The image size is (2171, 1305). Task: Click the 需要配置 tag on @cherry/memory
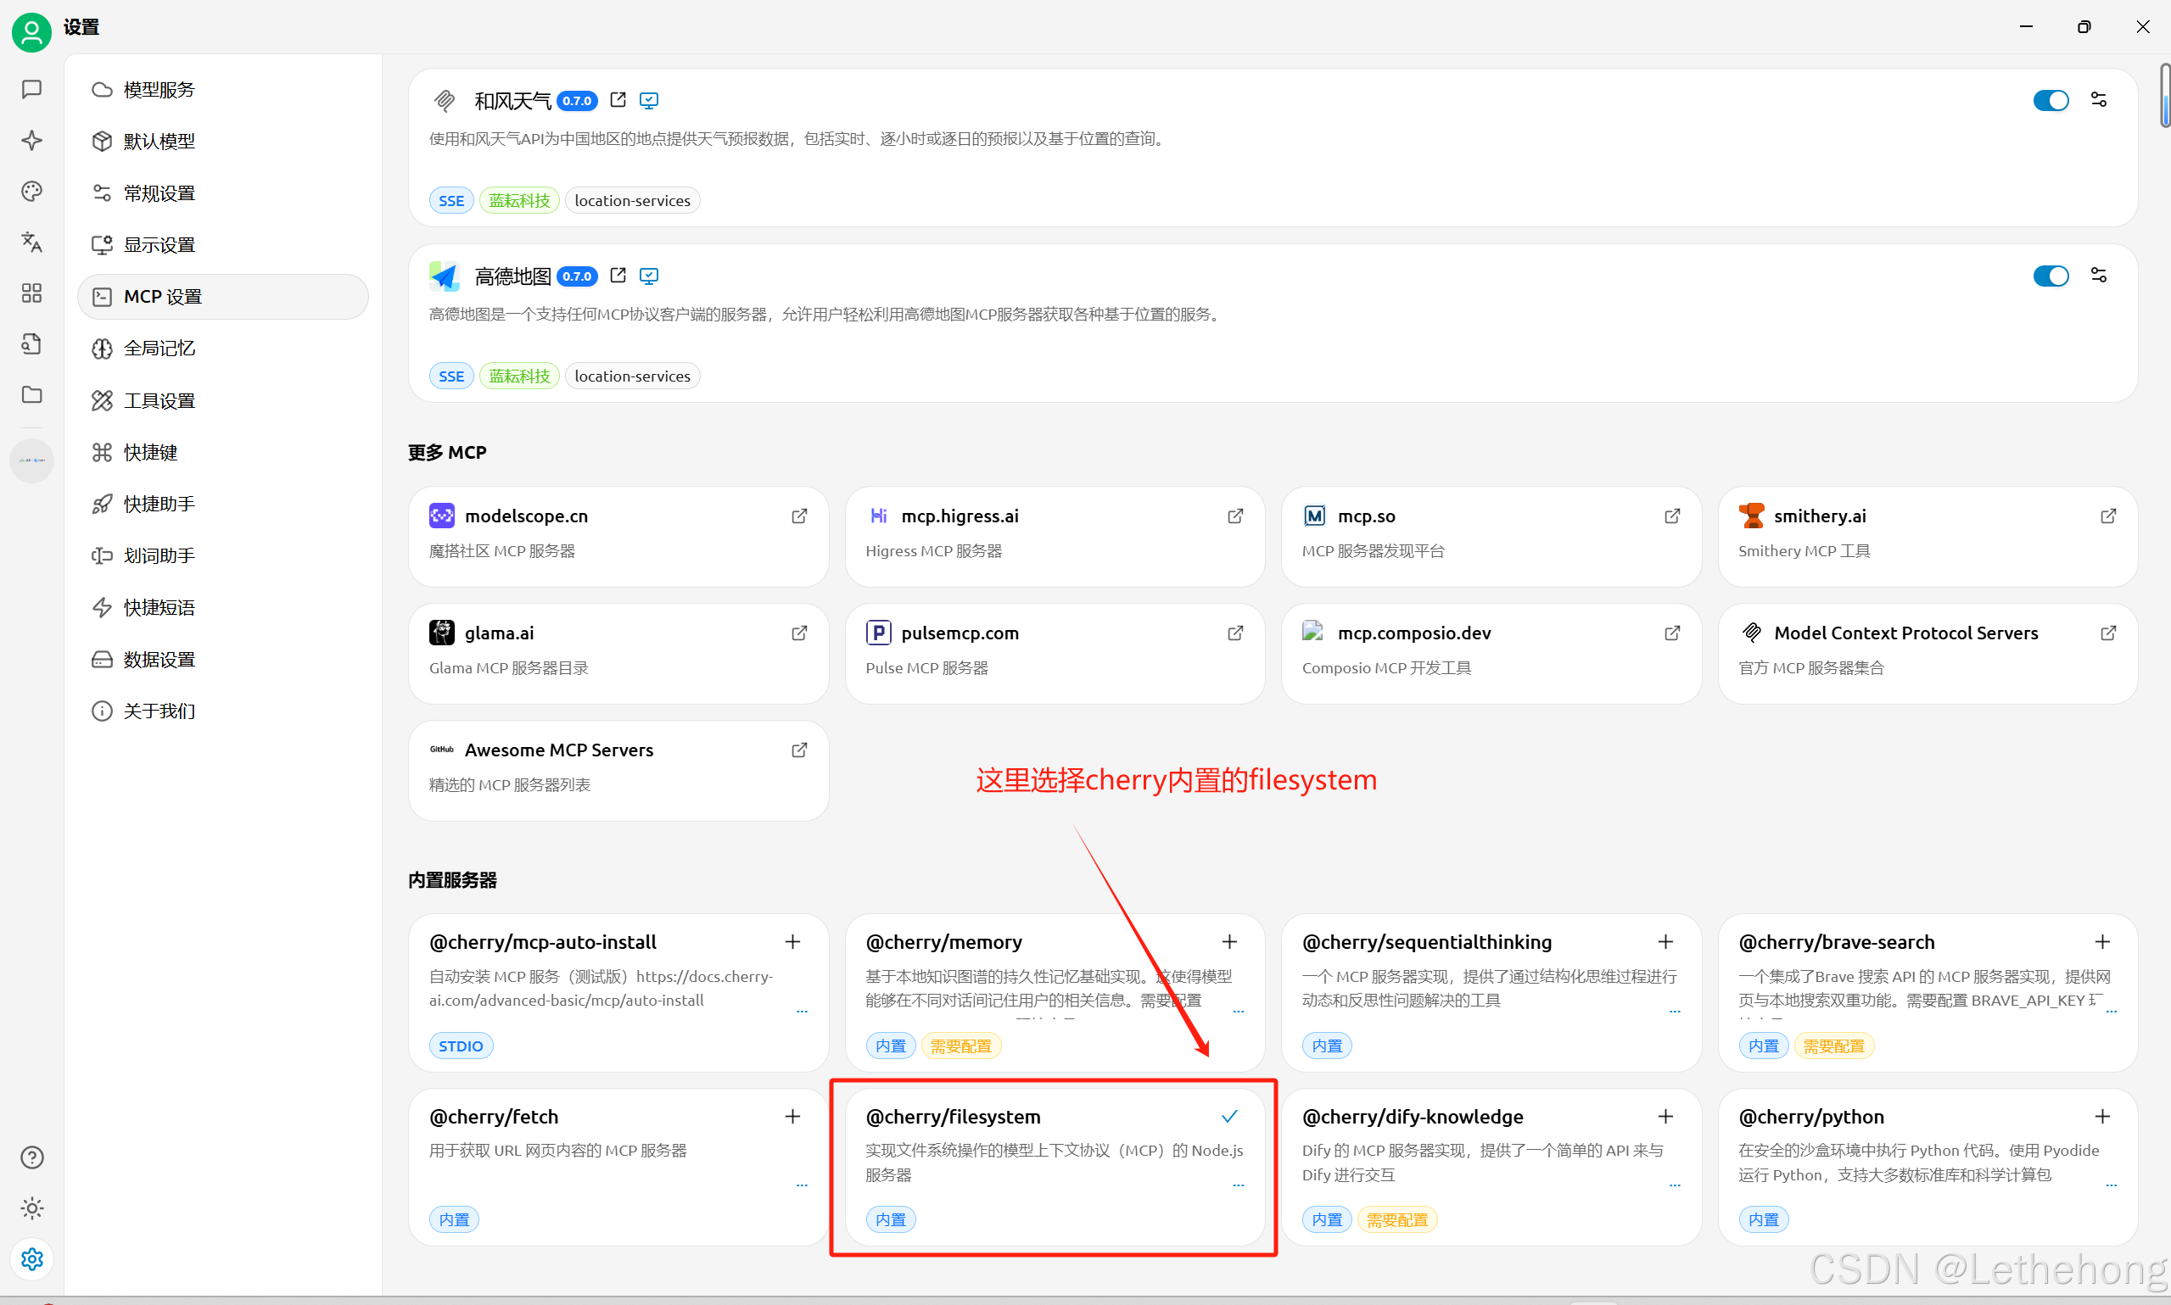coord(960,1046)
